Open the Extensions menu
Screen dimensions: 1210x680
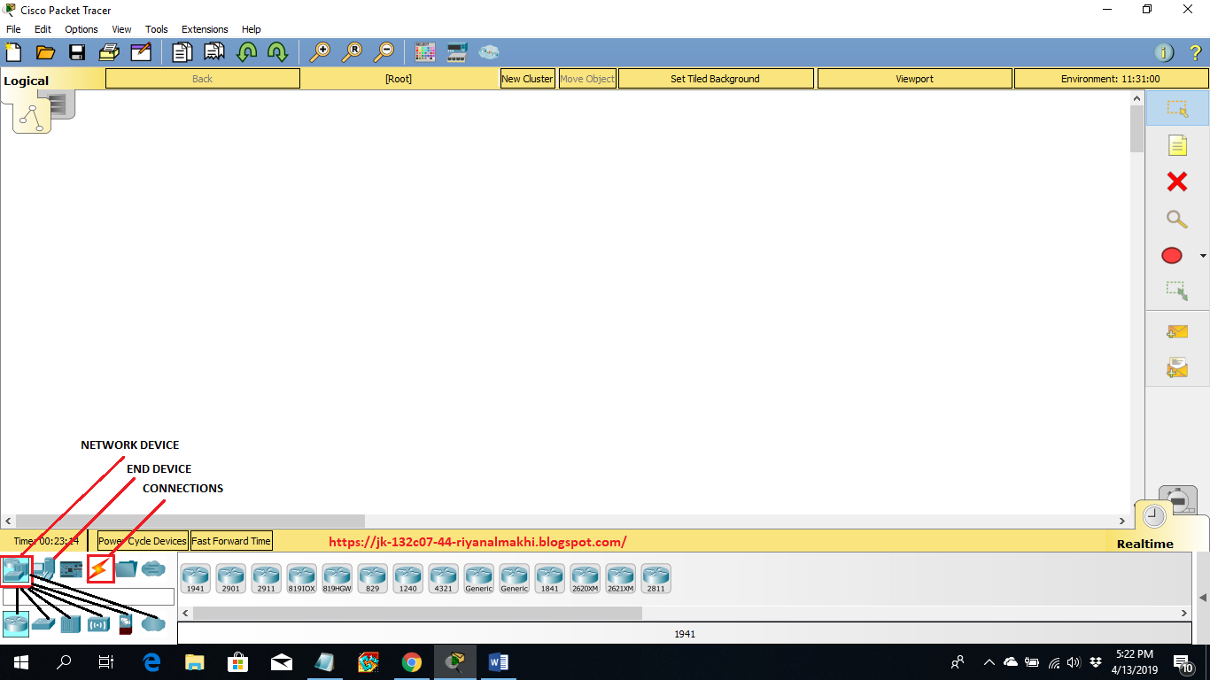click(x=205, y=29)
